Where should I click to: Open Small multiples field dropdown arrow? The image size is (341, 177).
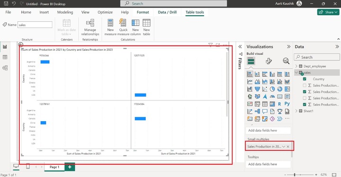284,147
